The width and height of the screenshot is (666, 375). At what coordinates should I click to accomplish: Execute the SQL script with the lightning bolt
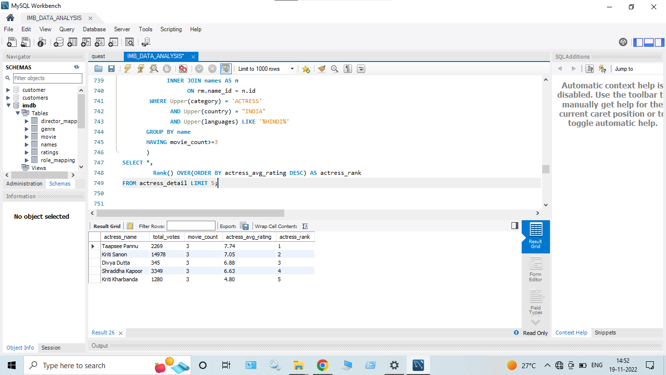[x=127, y=68]
